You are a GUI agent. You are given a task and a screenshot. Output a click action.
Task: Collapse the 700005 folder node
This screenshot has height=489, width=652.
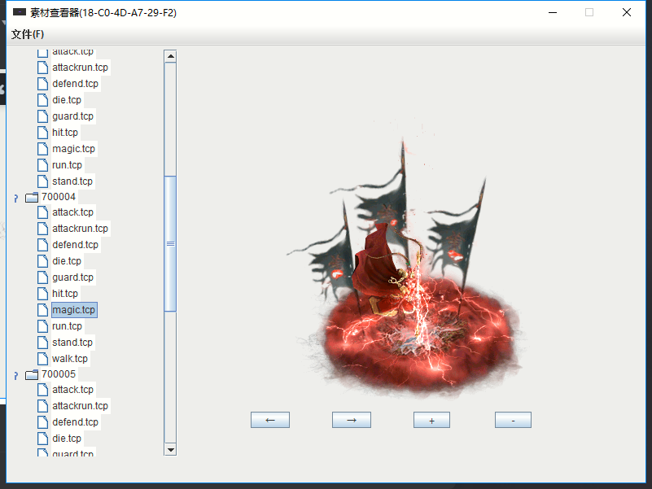15,375
